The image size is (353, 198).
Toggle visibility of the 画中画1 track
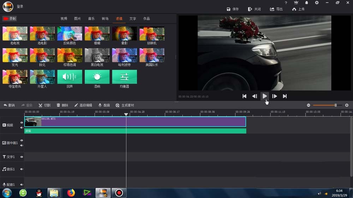(x=22, y=141)
